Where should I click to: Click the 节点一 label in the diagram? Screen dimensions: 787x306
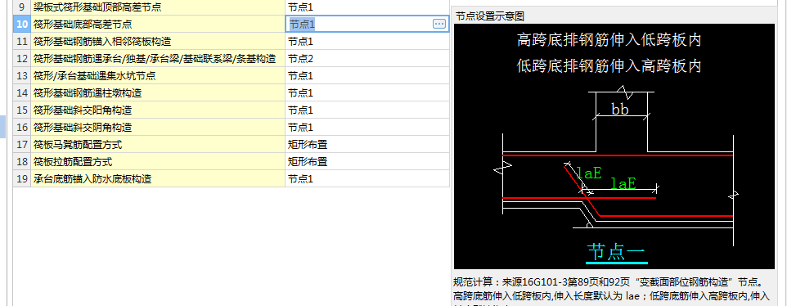(x=616, y=252)
